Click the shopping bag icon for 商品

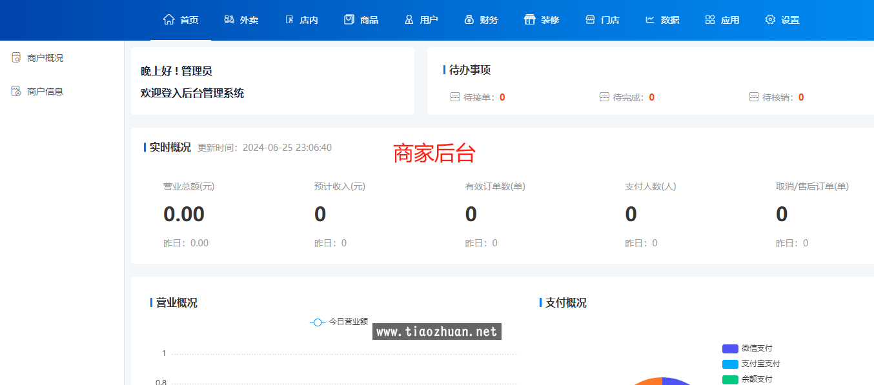[349, 19]
